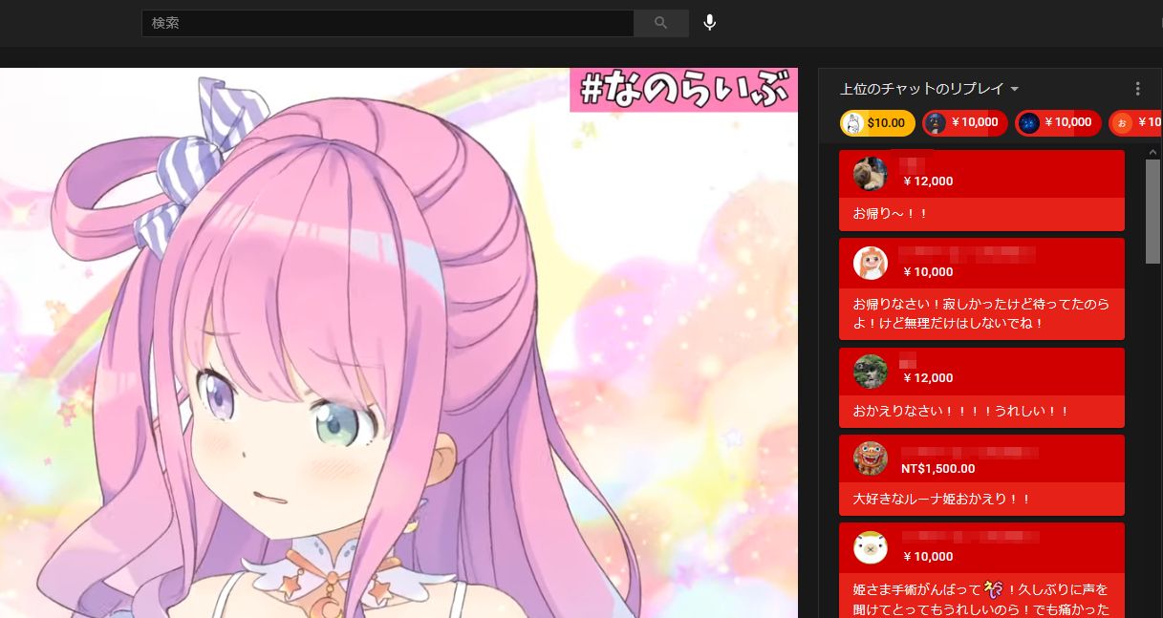This screenshot has width=1163, height=618.
Task: Open the chat three-dot options menu
Action: [1137, 89]
